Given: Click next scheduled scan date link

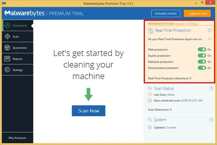Looking at the screenshot, I should 192,100.
